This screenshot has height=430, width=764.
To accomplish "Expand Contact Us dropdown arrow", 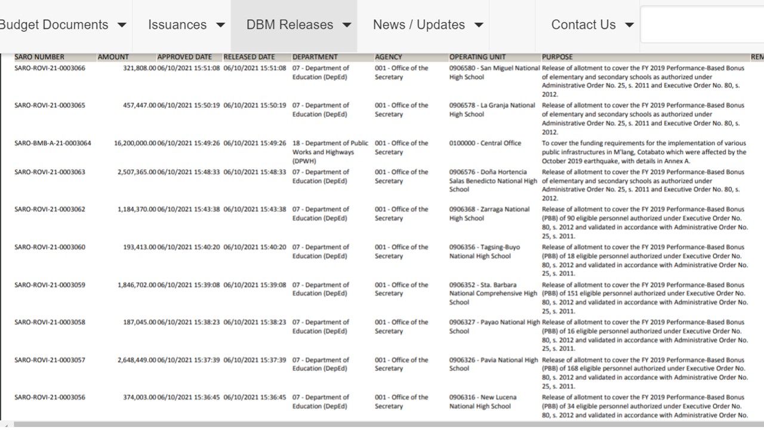I will (x=629, y=25).
